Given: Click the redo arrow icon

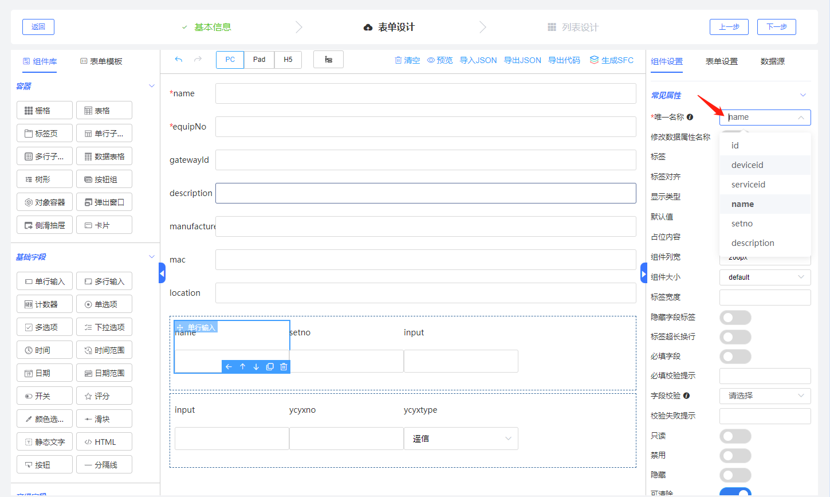Looking at the screenshot, I should click(198, 60).
